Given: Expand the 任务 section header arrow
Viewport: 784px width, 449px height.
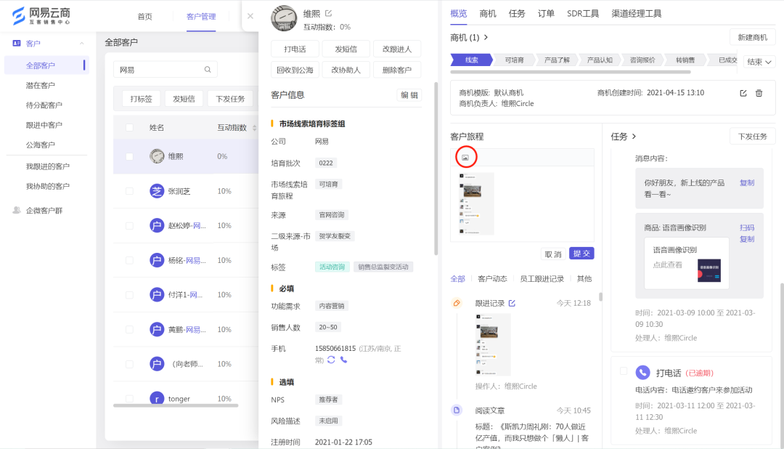Looking at the screenshot, I should point(634,137).
